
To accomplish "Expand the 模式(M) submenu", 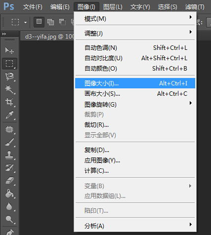I will 135,19.
